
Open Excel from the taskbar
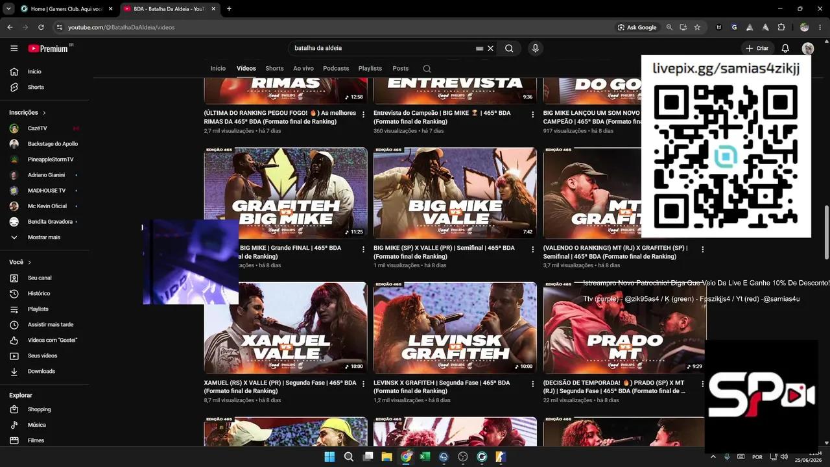[x=425, y=457]
